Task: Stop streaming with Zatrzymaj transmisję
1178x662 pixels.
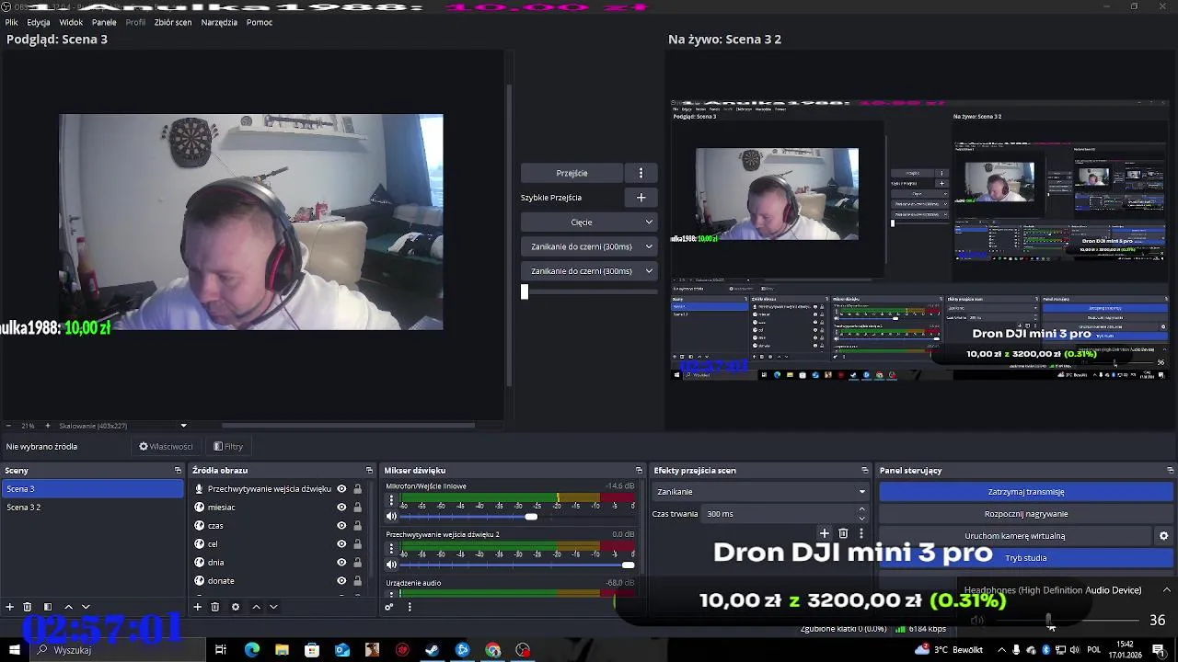Action: coord(1025,492)
